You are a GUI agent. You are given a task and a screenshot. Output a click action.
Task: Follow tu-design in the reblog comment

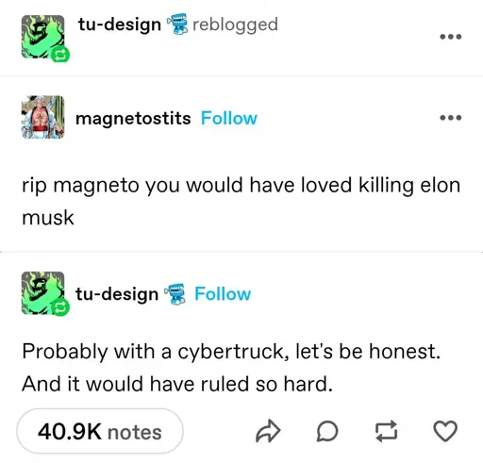223,294
